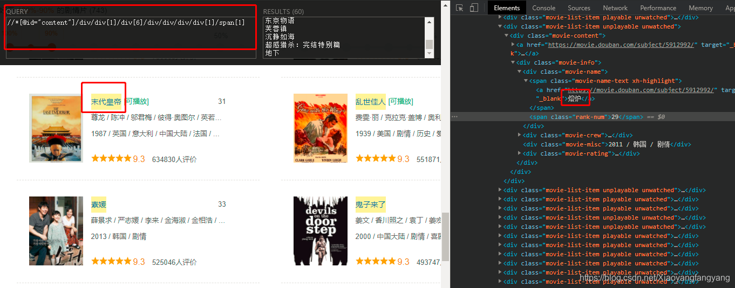The height and width of the screenshot is (288, 735).
Task: Open the Sources tab
Action: [579, 8]
